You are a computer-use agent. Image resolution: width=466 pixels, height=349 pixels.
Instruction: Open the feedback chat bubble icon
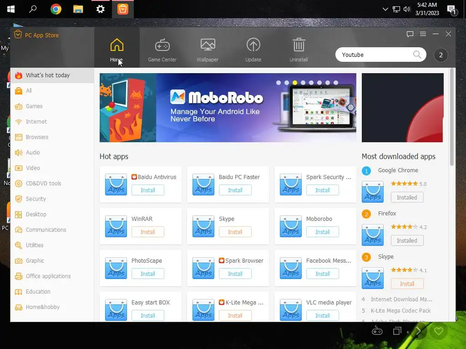coord(410,34)
